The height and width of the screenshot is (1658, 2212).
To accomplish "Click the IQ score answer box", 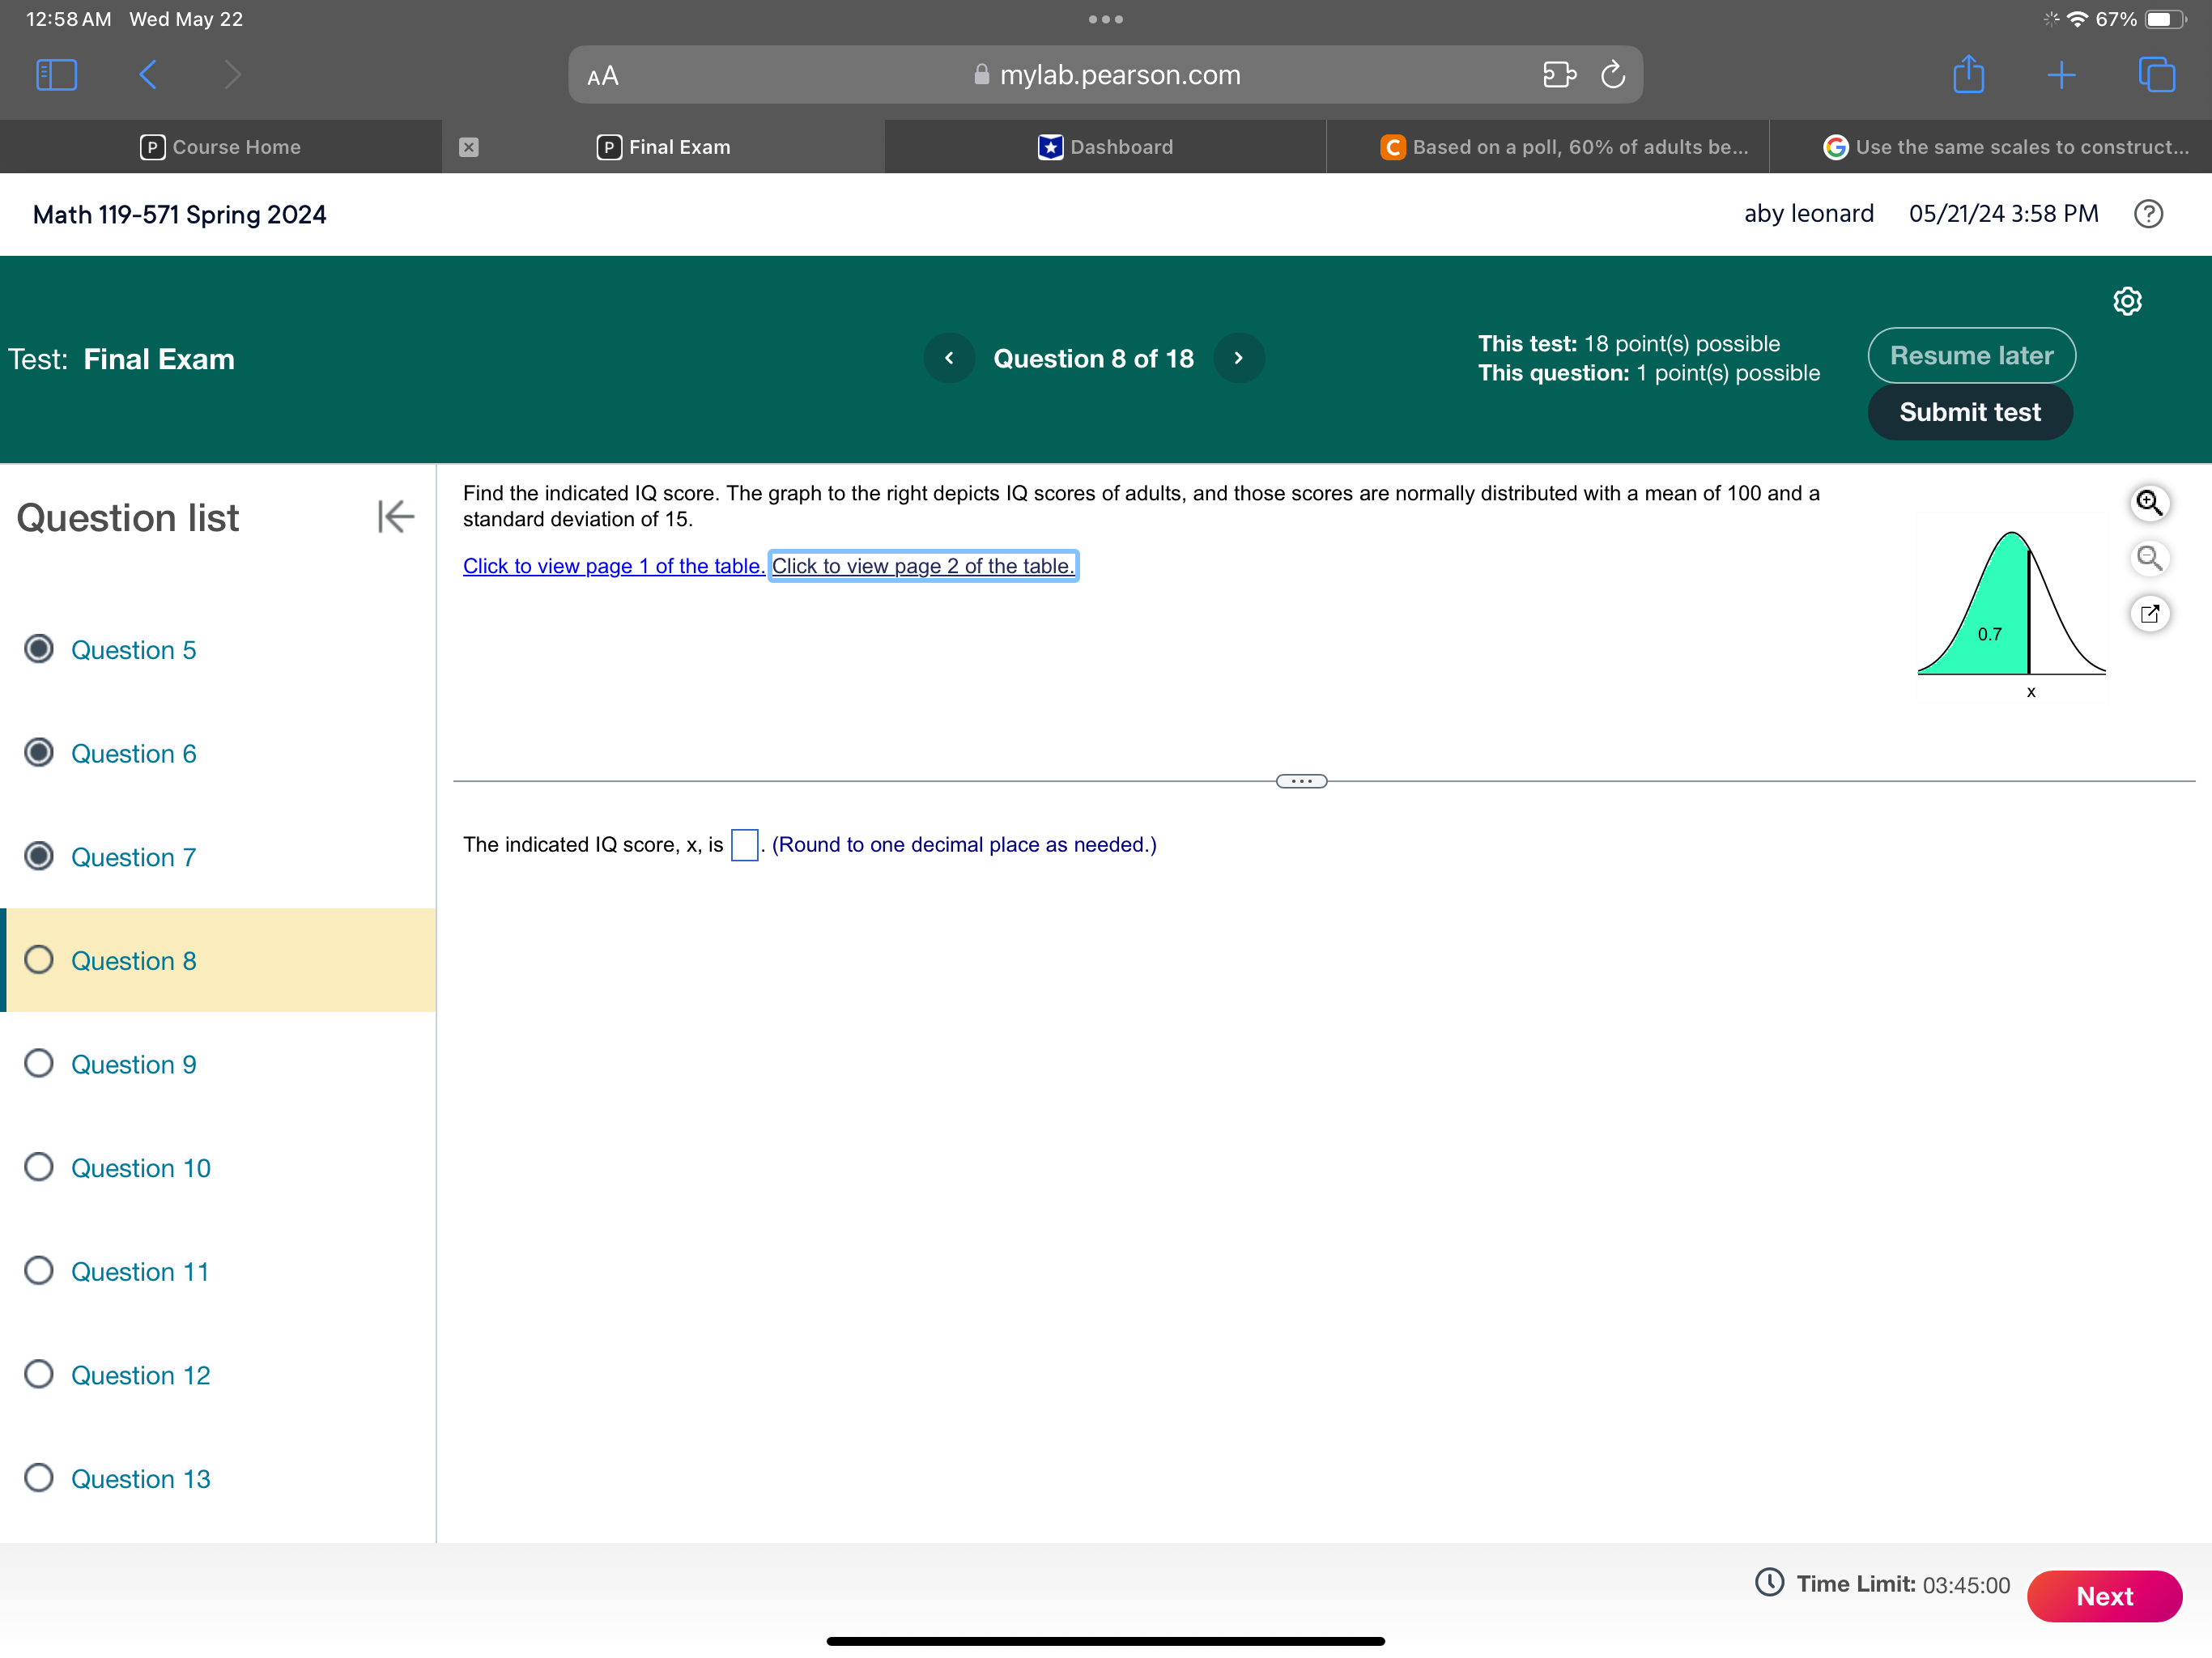I will coord(744,845).
